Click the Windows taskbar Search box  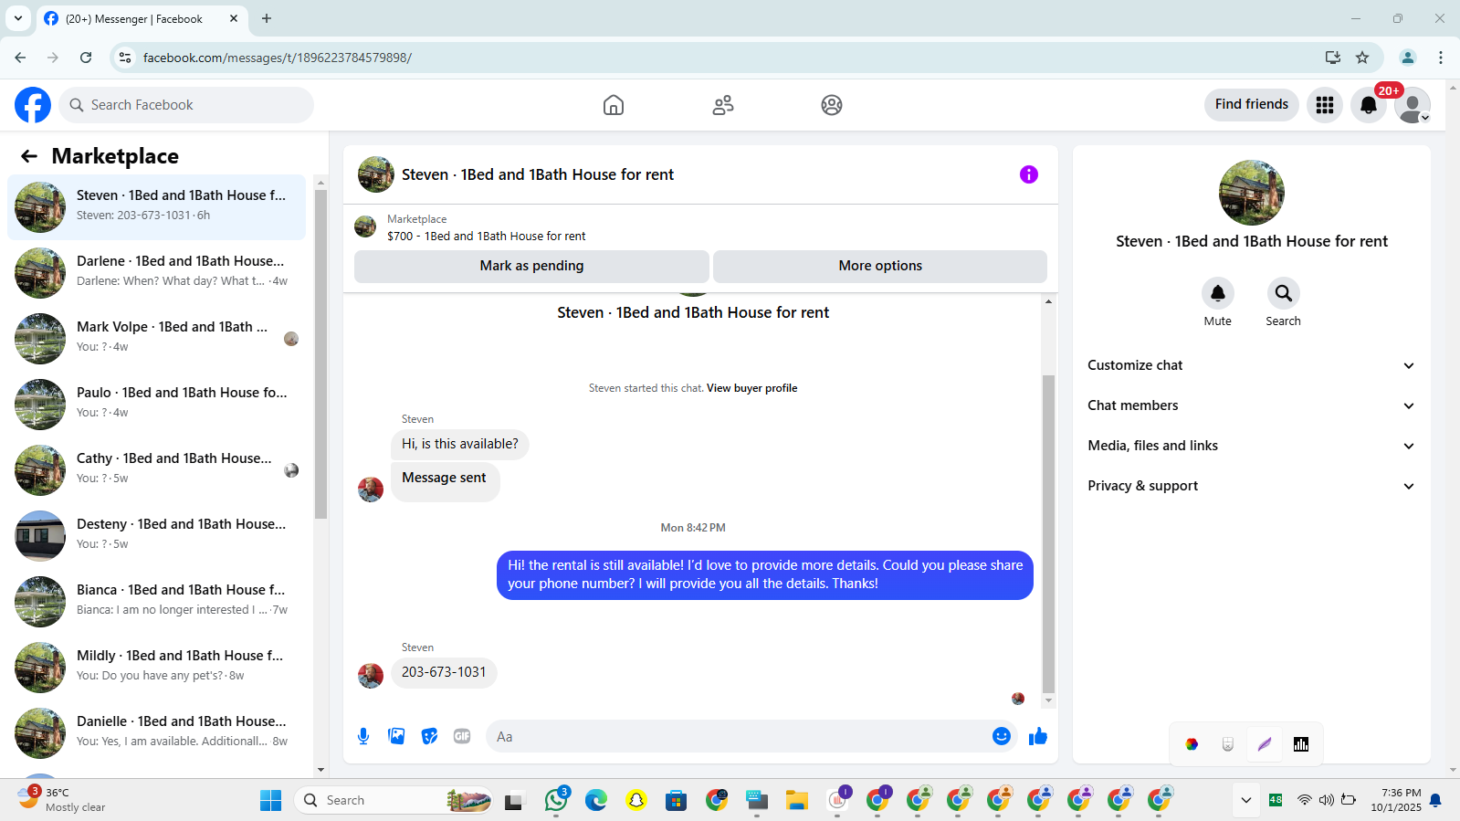pyautogui.click(x=394, y=800)
